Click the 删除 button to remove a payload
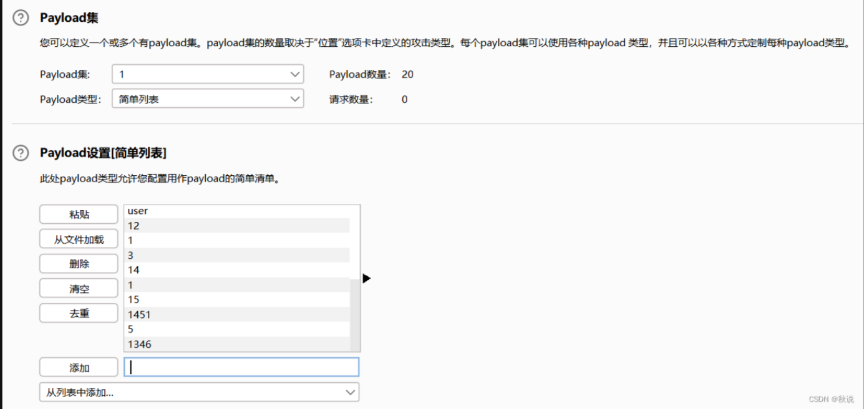This screenshot has height=409, width=864. (78, 263)
